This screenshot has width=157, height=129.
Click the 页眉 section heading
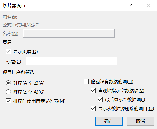7,42
